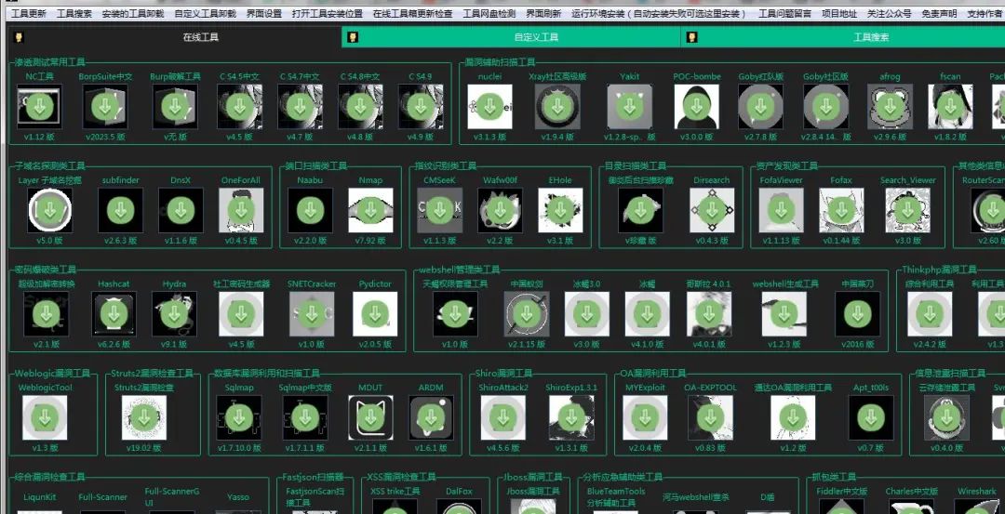The height and width of the screenshot is (514, 1005).
Task: Click the Search_Viewer icon
Action: [x=907, y=210]
